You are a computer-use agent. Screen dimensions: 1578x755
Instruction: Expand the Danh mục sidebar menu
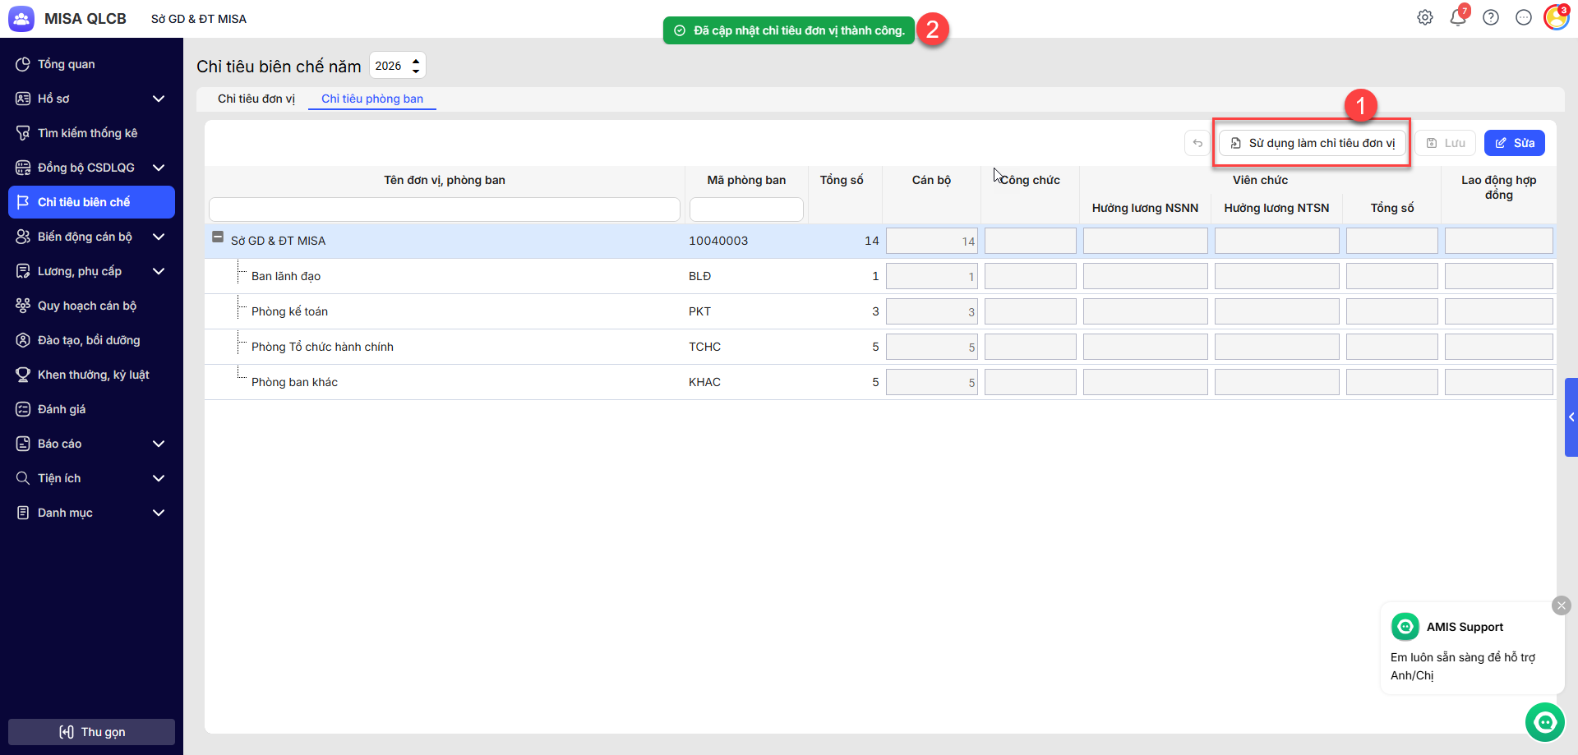[159, 513]
